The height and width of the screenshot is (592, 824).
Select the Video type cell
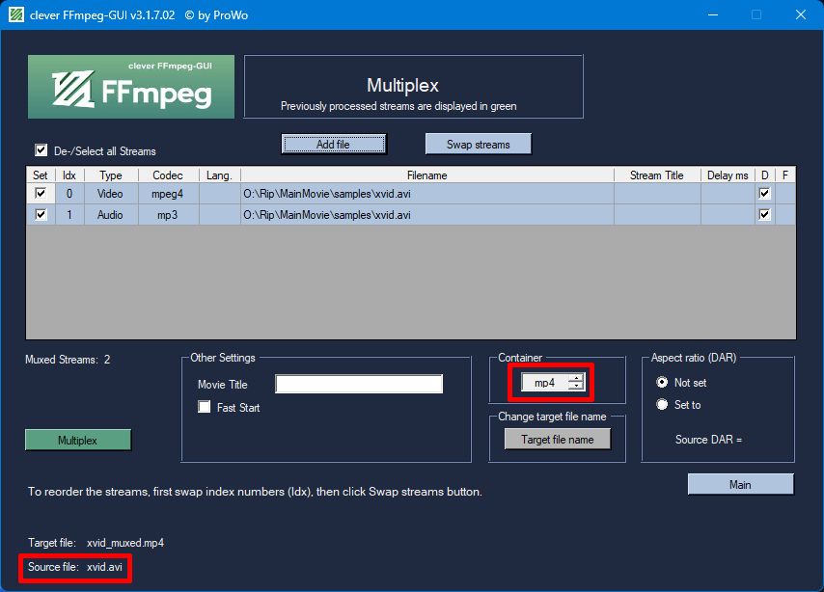[111, 193]
